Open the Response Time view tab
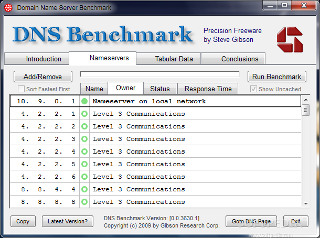Image resolution: width=320 pixels, height=238 pixels. [208, 89]
